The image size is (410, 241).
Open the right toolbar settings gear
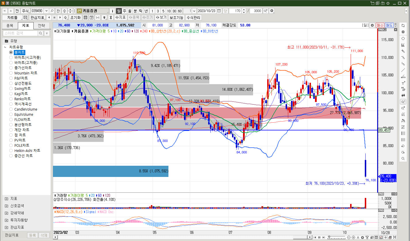pos(403,32)
